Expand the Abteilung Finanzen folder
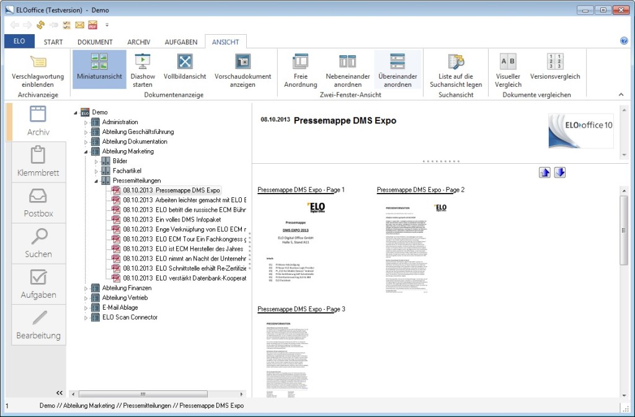 coord(87,288)
